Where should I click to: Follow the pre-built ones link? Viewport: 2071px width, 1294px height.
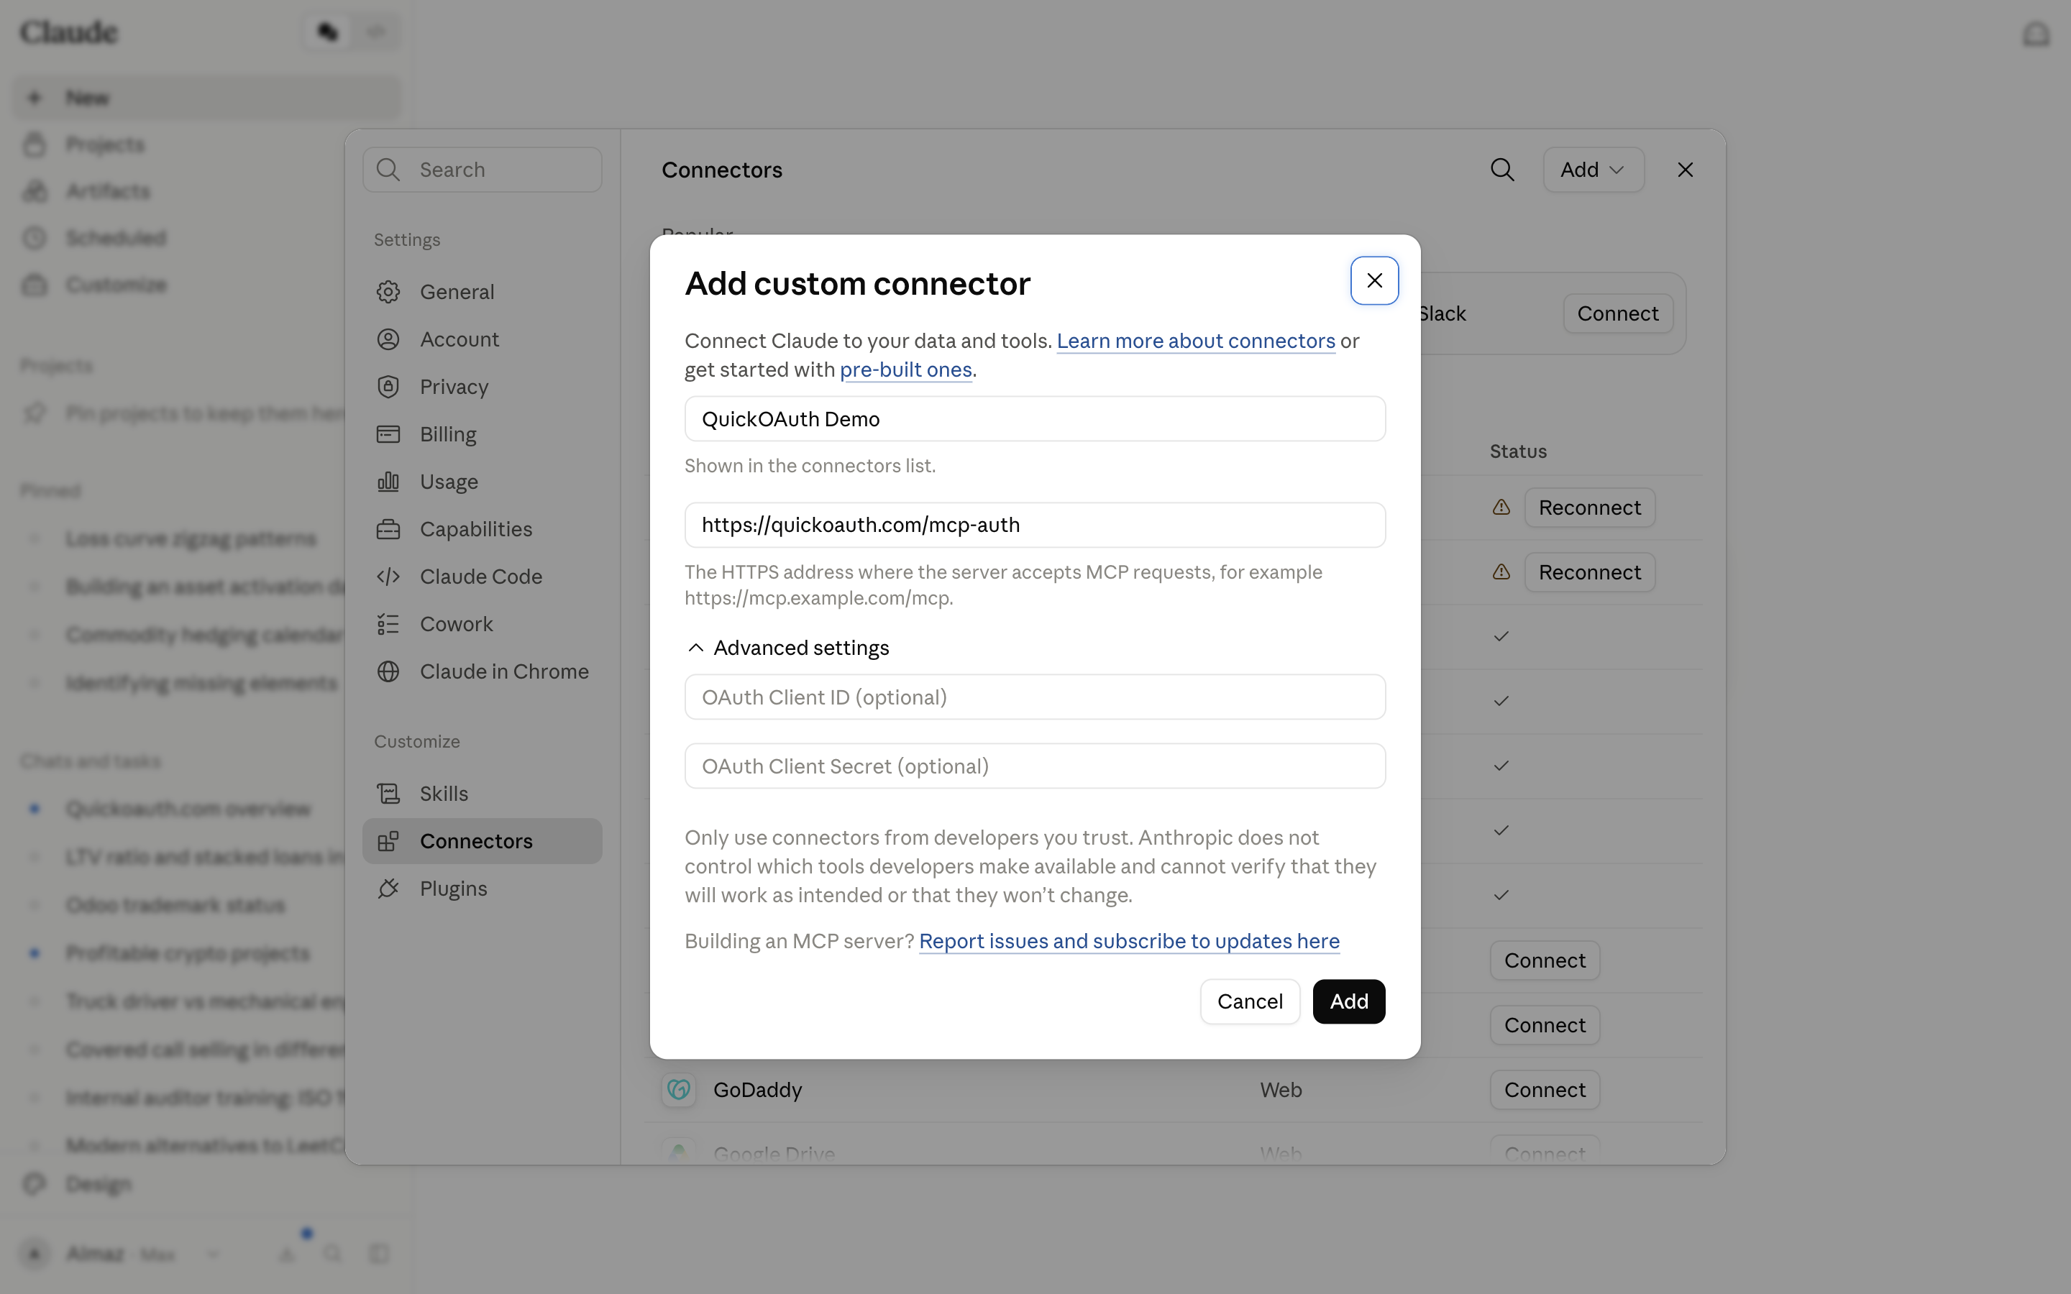click(905, 370)
